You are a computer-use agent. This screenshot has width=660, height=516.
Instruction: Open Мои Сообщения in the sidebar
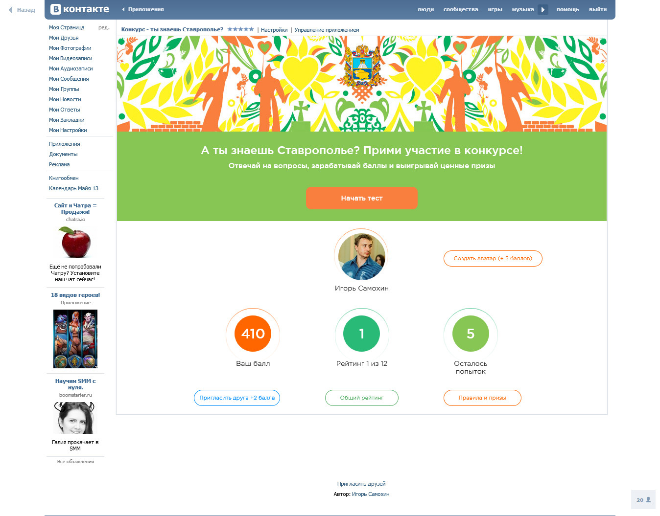coord(69,79)
